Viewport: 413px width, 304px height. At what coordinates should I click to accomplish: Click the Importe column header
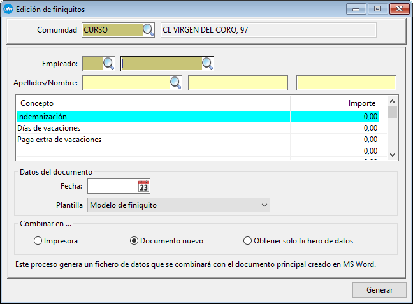[x=361, y=103]
